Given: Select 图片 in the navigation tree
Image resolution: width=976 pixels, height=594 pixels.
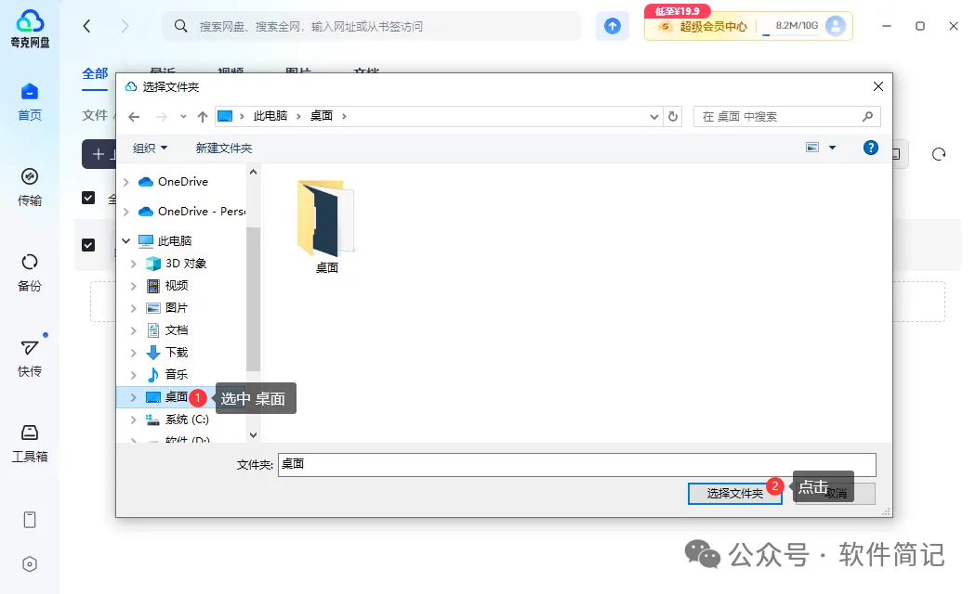Looking at the screenshot, I should coord(177,308).
